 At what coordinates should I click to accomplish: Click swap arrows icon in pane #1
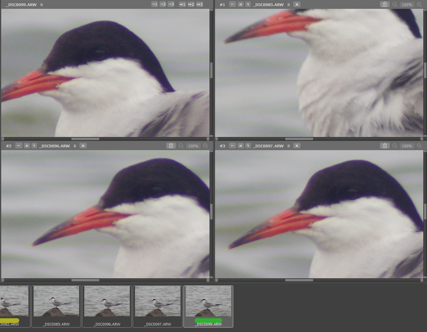[x=241, y=4]
